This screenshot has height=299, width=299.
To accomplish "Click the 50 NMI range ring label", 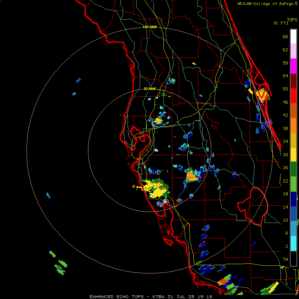I will (x=149, y=89).
